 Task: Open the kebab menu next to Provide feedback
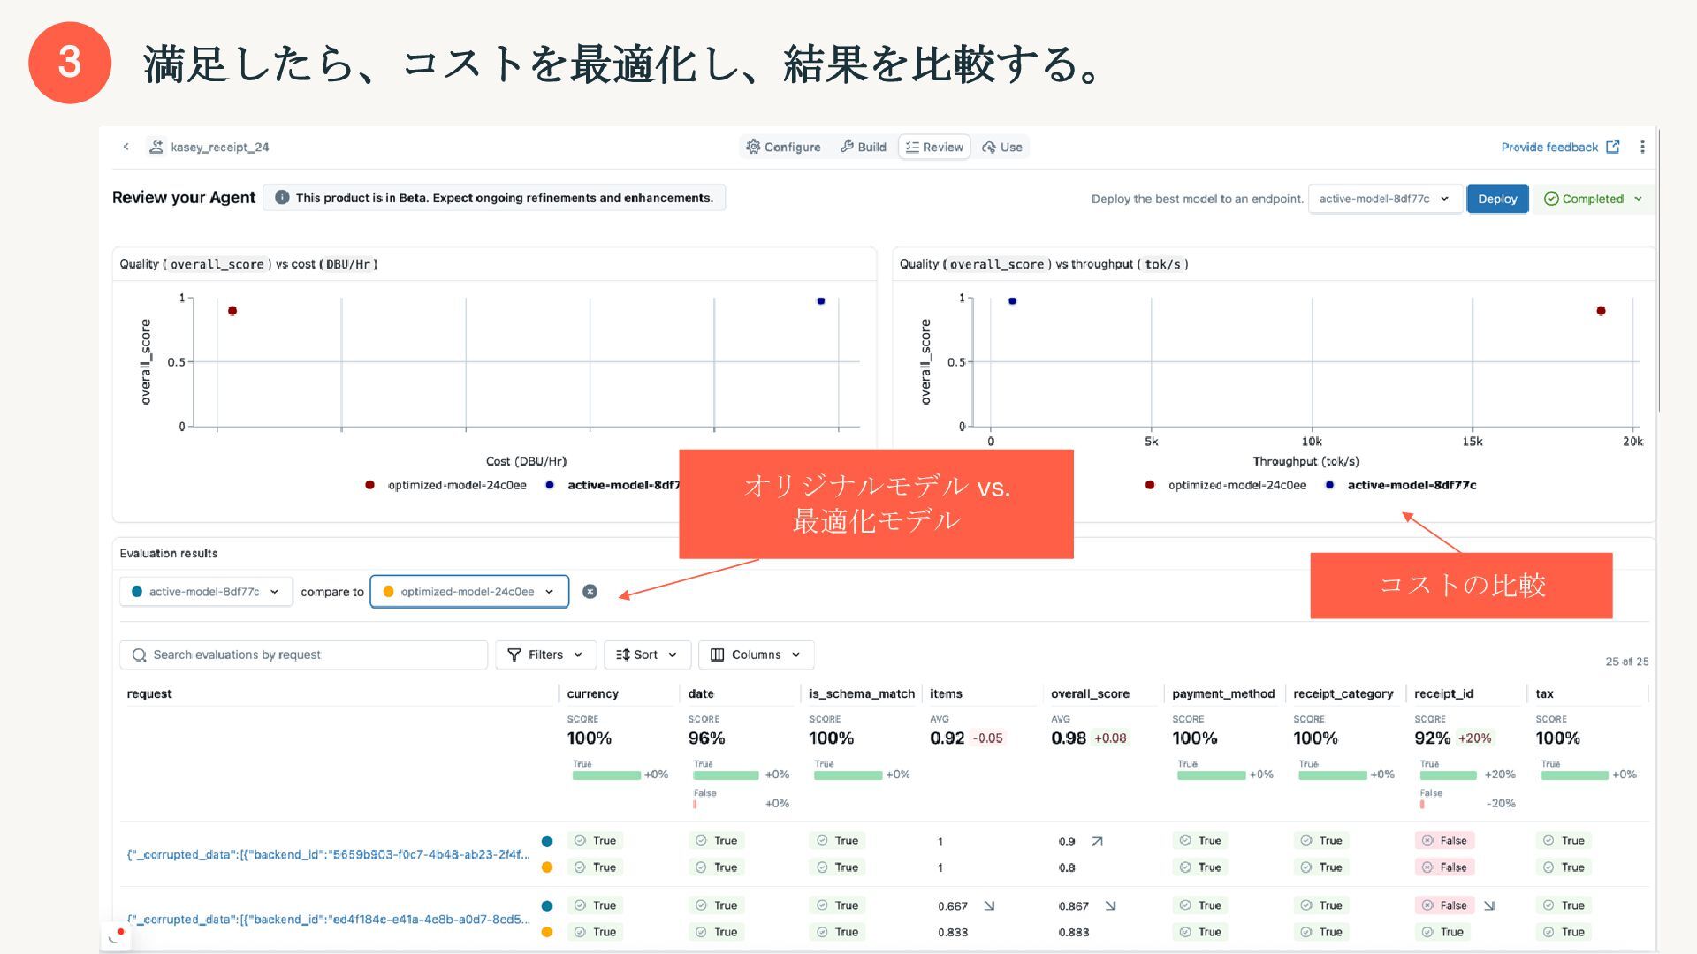[x=1642, y=147]
